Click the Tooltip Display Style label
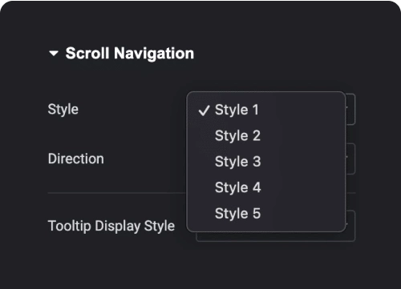 coord(111,227)
